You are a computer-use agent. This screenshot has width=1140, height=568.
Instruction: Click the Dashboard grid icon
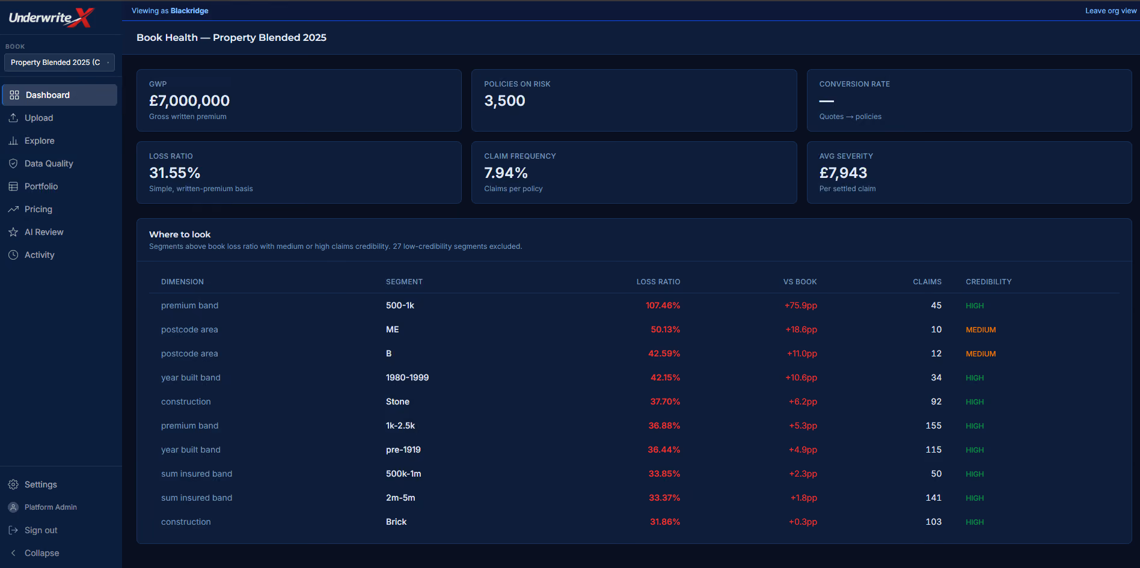pos(14,95)
